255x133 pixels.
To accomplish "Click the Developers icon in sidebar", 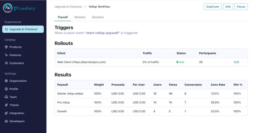I will [x=6, y=121].
